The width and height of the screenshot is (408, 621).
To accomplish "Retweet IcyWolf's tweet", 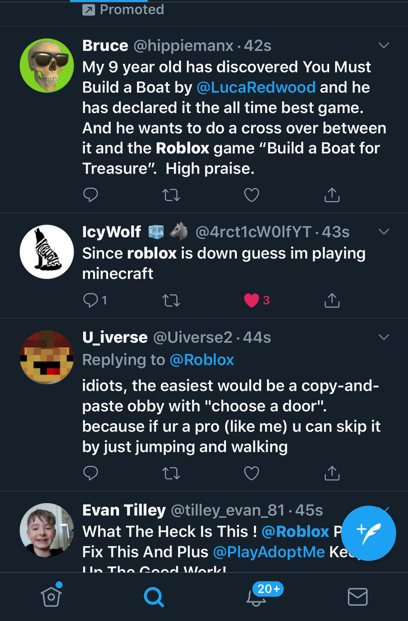I will click(171, 300).
